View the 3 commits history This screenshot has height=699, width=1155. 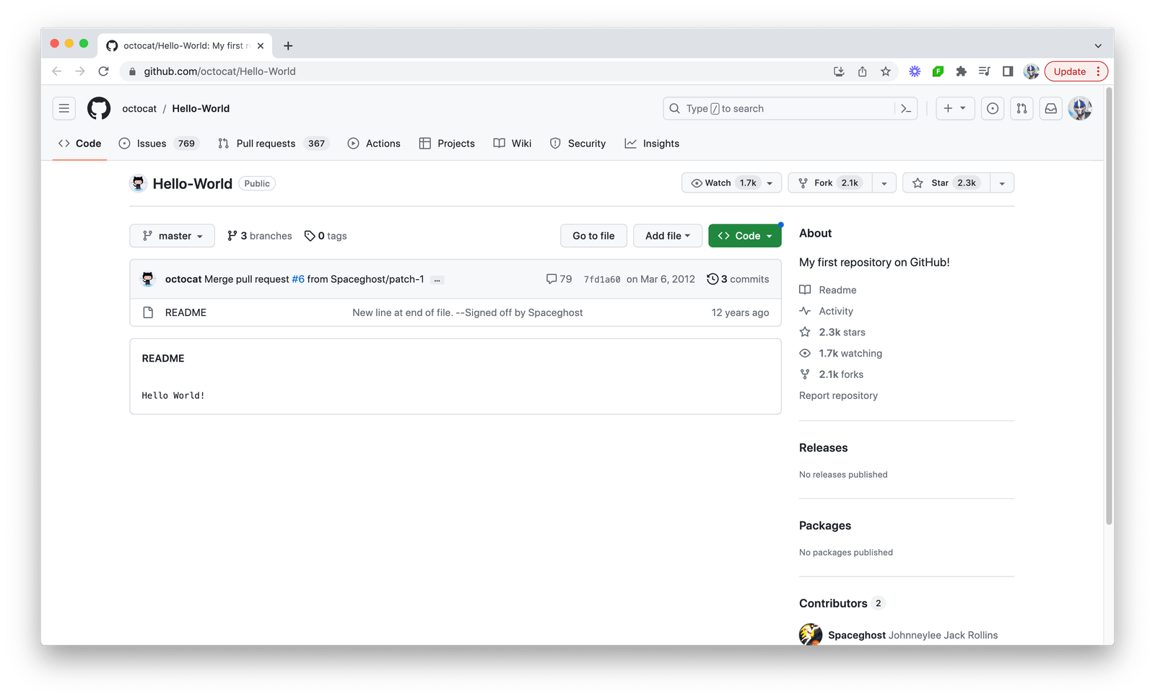pos(738,279)
